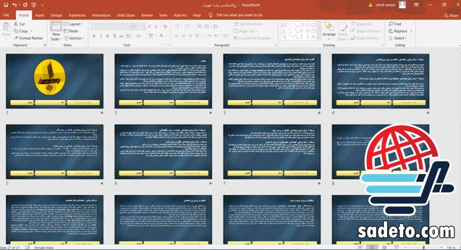The height and width of the screenshot is (250, 461).
Task: Align text left
Action: tap(176, 36)
